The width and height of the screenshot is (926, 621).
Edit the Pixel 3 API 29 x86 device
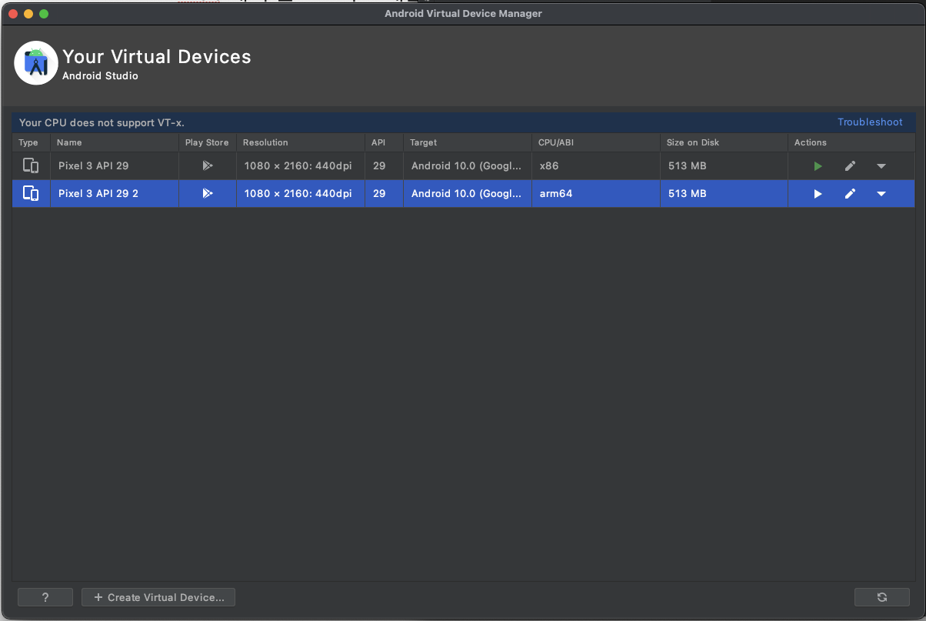click(x=850, y=166)
